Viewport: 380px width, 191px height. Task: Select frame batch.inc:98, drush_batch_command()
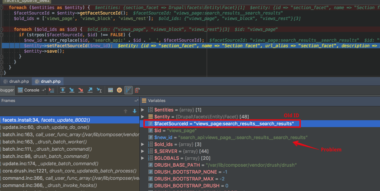tap(70, 157)
